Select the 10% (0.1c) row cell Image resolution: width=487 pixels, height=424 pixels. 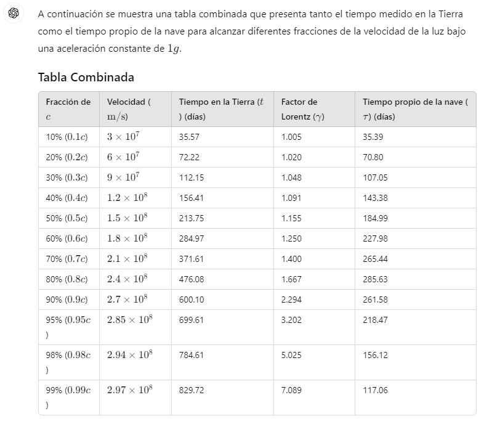click(x=69, y=137)
